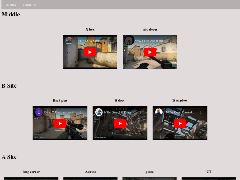Play the Back plat video
Image resolution: width=240 pixels, height=180 pixels.
(60, 124)
